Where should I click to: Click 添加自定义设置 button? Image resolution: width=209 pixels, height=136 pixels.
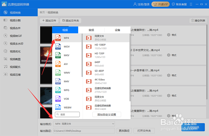[x=107, y=115]
